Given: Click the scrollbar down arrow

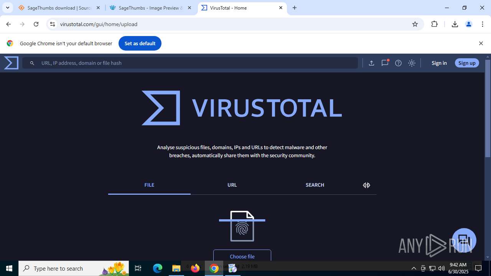Looking at the screenshot, I should tap(488, 257).
